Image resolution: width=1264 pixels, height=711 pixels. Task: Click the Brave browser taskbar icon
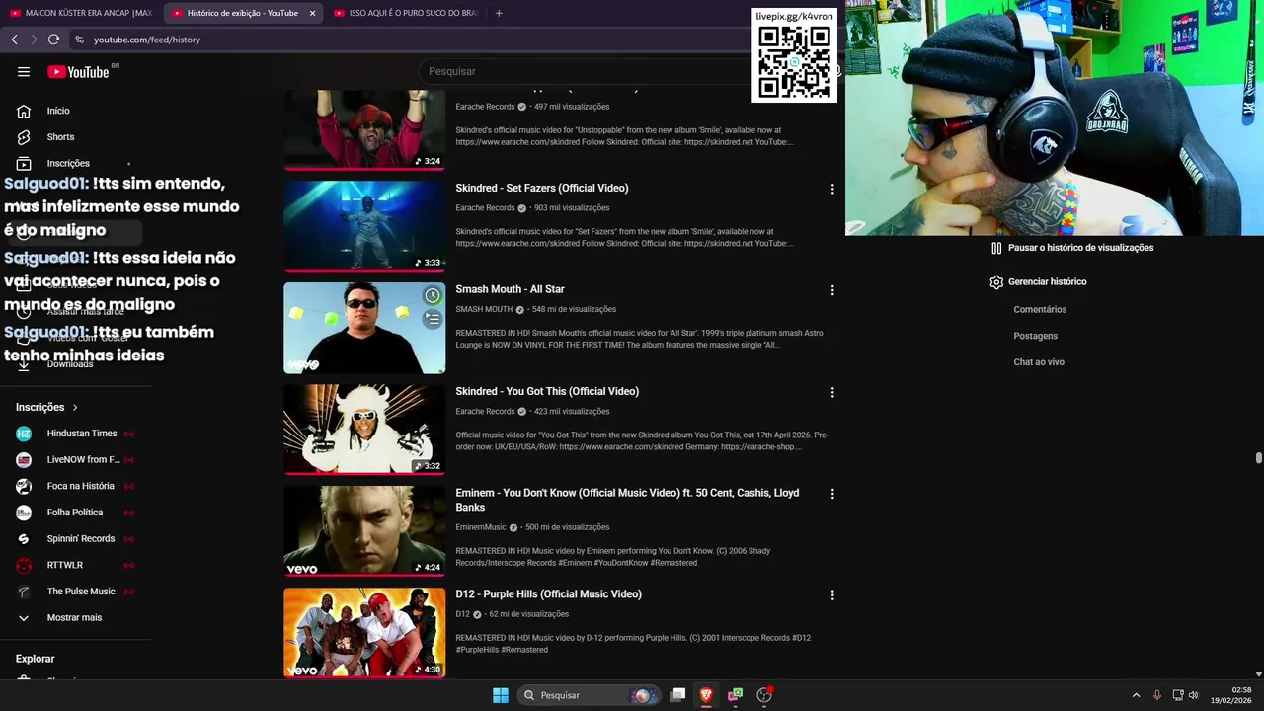coord(706,695)
